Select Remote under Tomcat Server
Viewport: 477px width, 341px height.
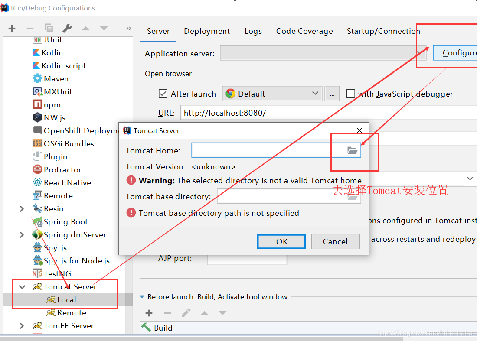click(66, 313)
